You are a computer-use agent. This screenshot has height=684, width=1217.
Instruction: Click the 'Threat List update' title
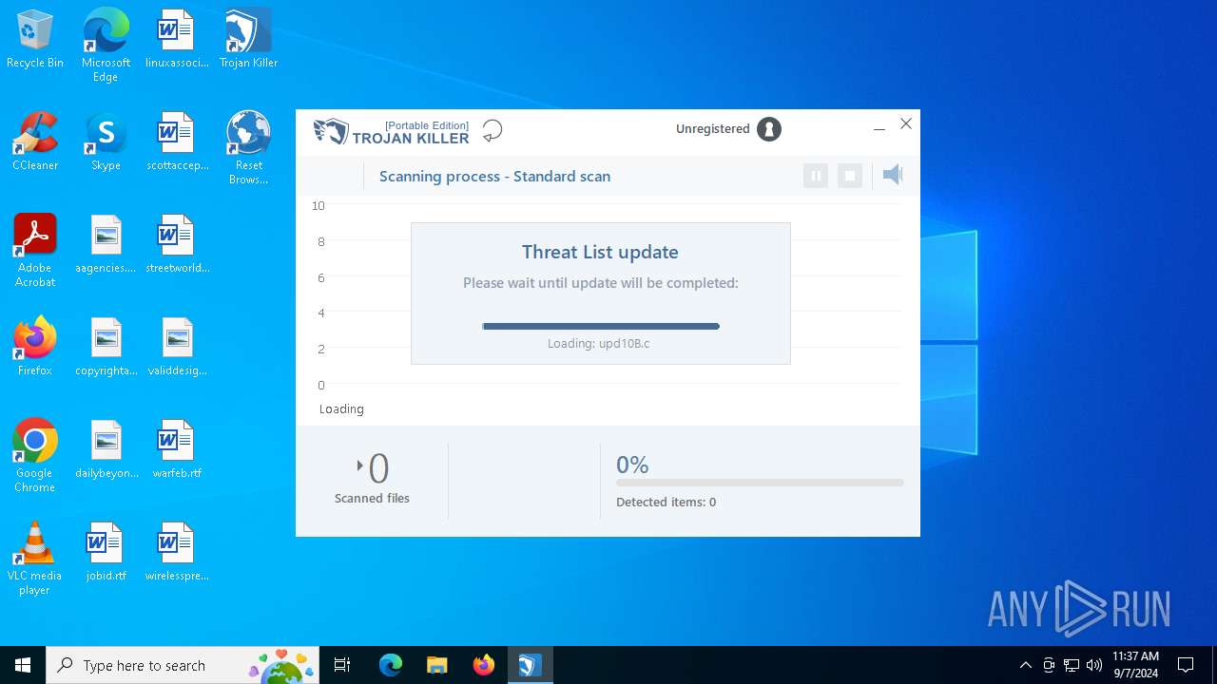pos(600,252)
